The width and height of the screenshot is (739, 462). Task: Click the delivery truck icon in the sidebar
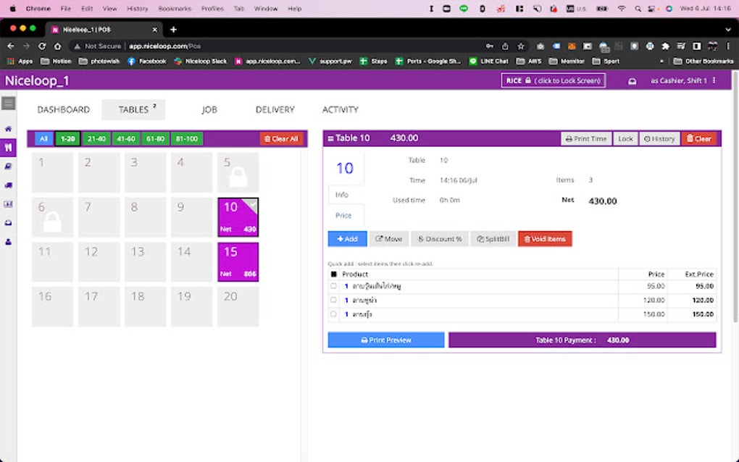pos(8,183)
